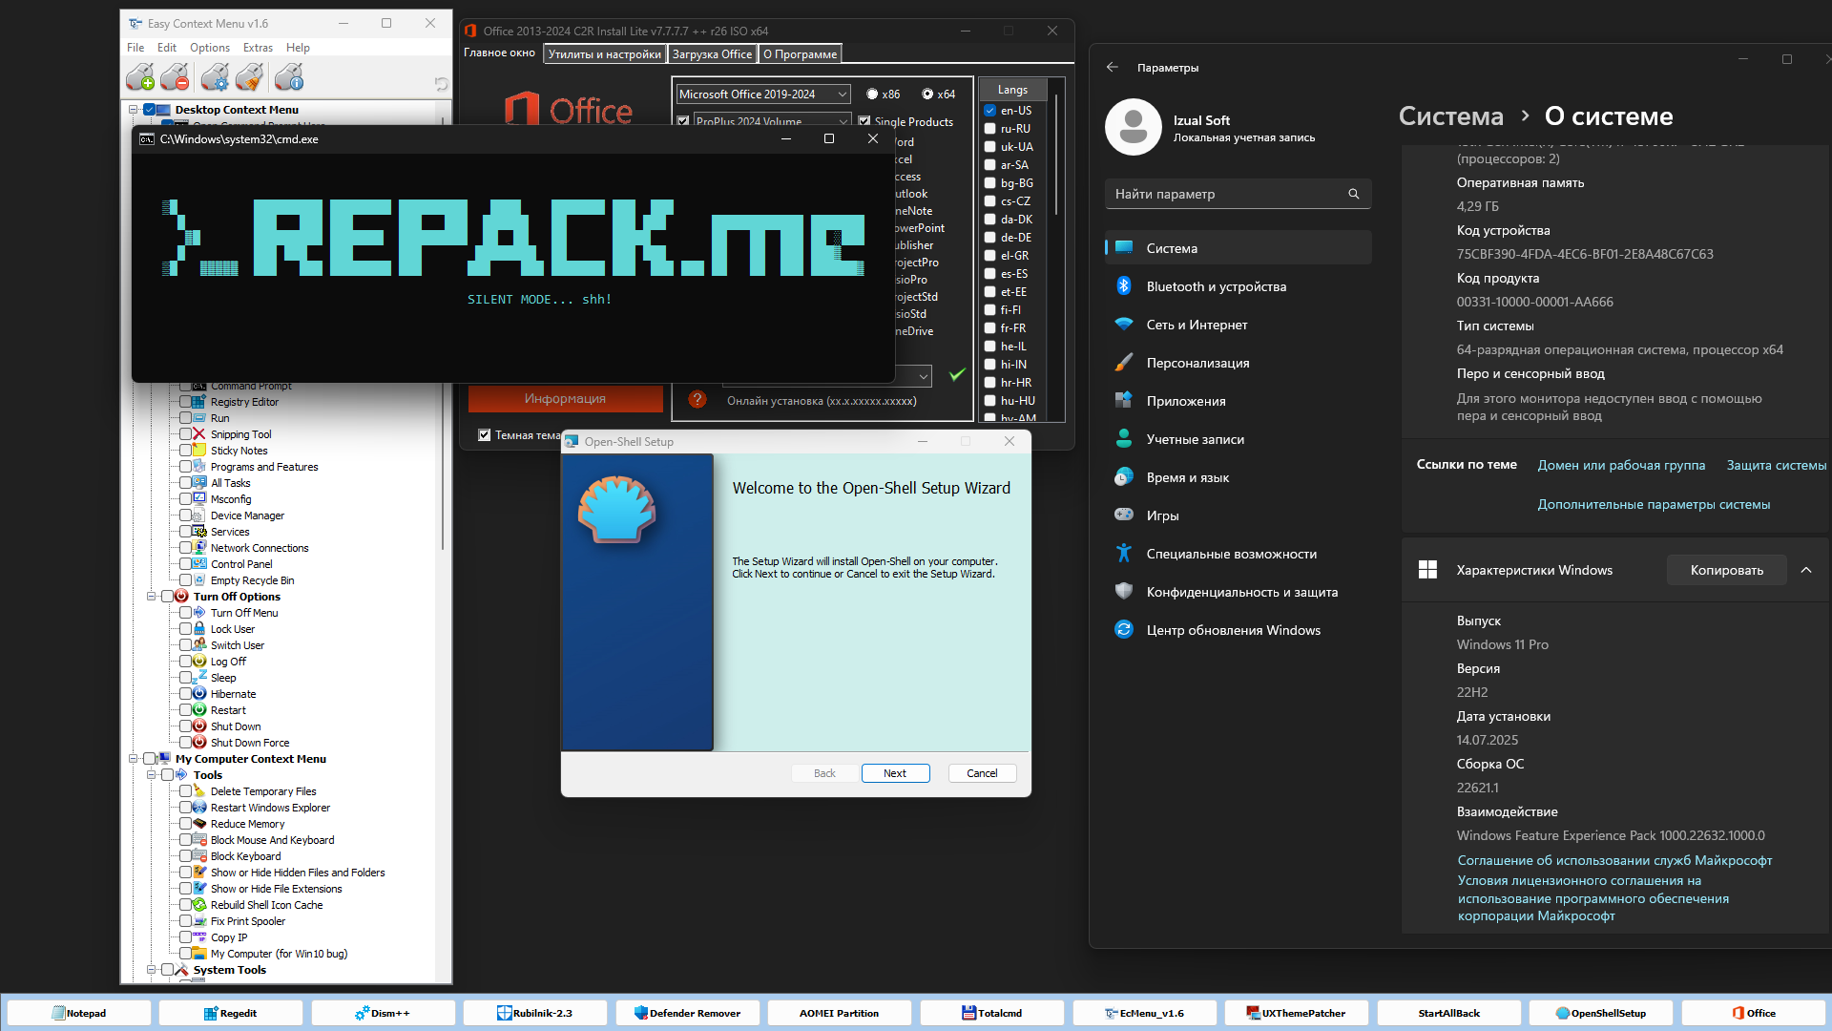This screenshot has height=1031, width=1832.
Task: Toggle the Темная тема checkbox
Action: pos(485,435)
